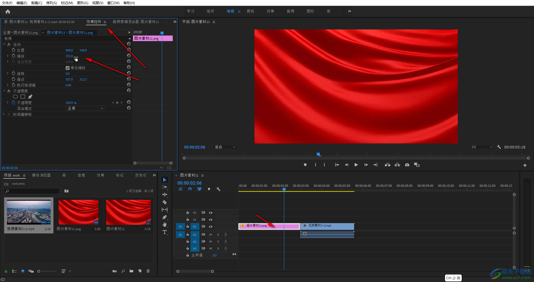The image size is (534, 282).
Task: Click New Bin folder icon in Project panel
Action: point(131,271)
